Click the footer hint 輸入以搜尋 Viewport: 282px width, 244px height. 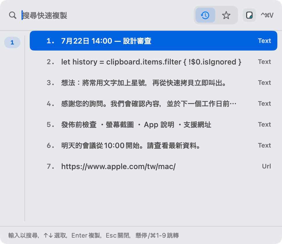[23, 235]
